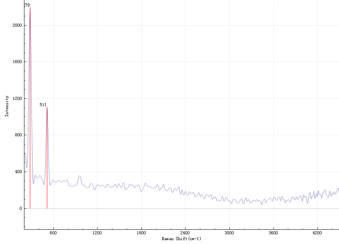339x244 pixels.
Task: Click the 800 y-axis tick label
Action: tap(18, 135)
